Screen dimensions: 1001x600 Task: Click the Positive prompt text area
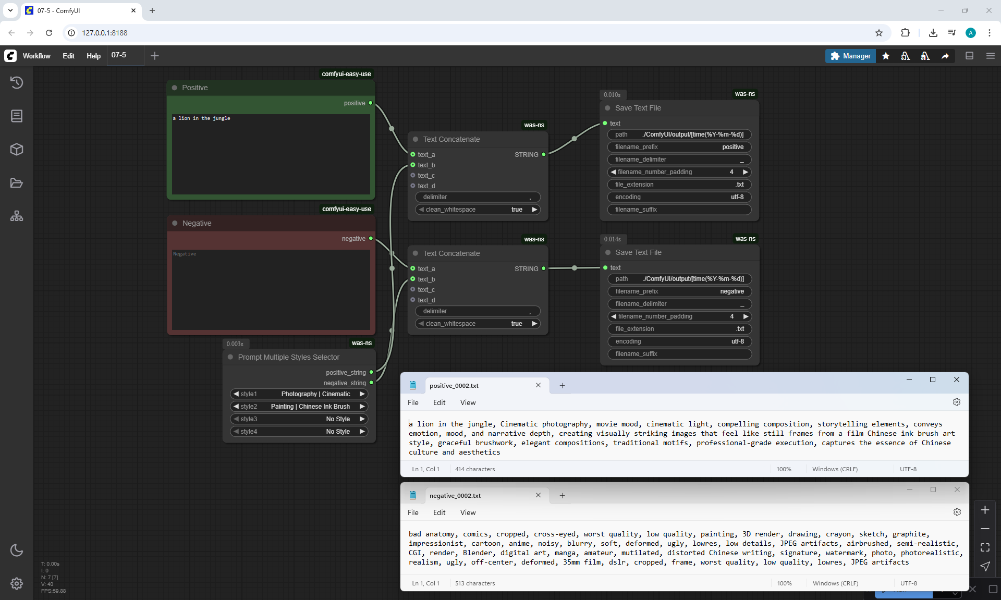271,154
